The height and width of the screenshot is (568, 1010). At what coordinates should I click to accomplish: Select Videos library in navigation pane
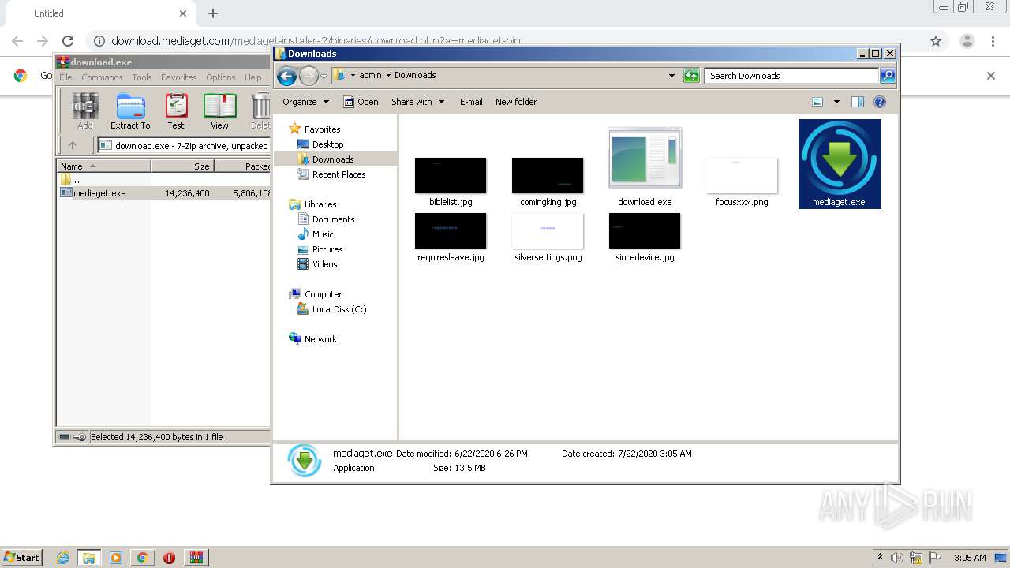tap(317, 264)
